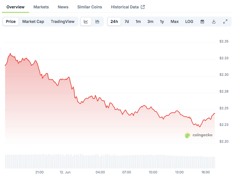The width and height of the screenshot is (235, 179).
Task: Toggle the LOG scale option
Action: click(x=189, y=22)
